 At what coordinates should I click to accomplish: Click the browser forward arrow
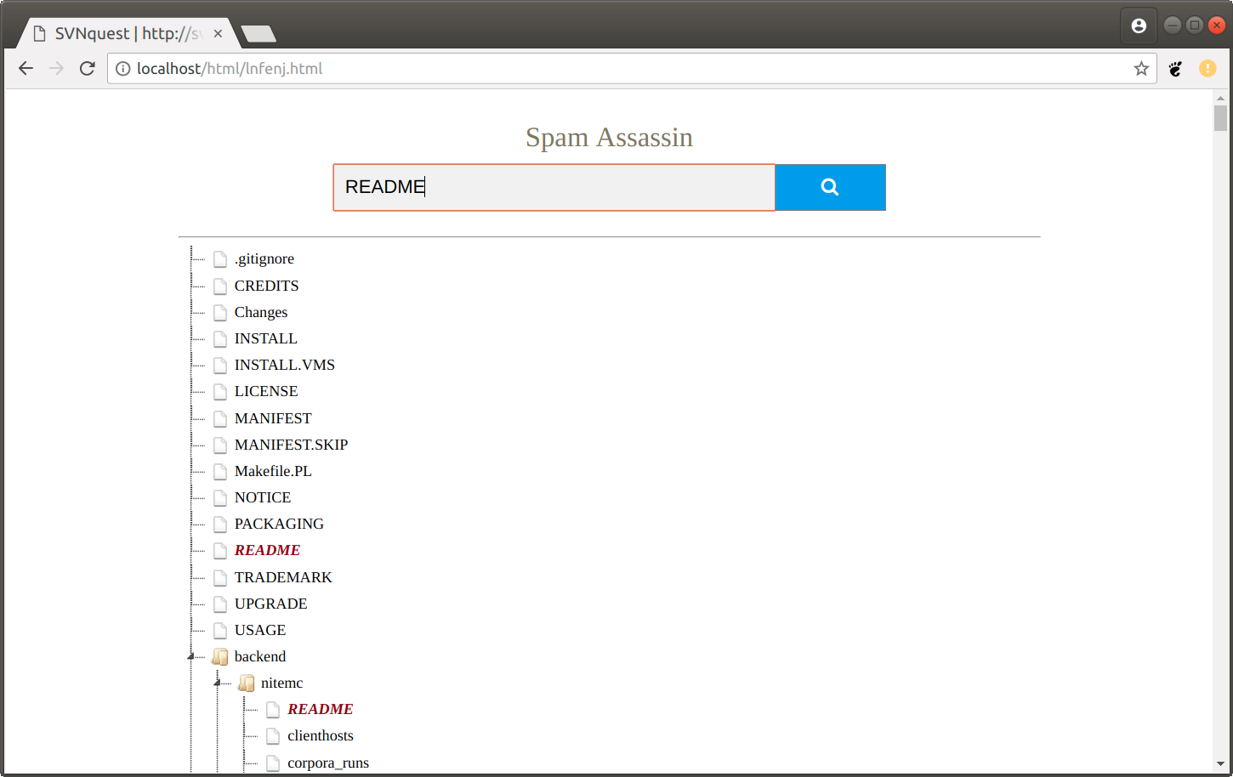(x=56, y=69)
